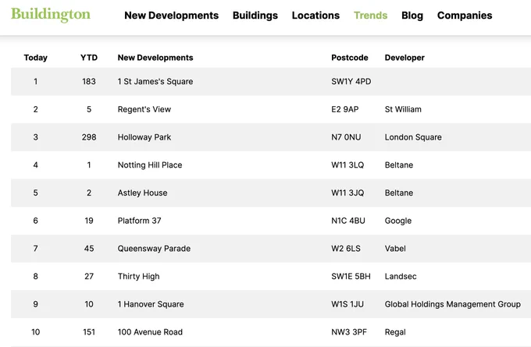The width and height of the screenshot is (531, 347).
Task: Open the Thirty High development
Action: 138,276
